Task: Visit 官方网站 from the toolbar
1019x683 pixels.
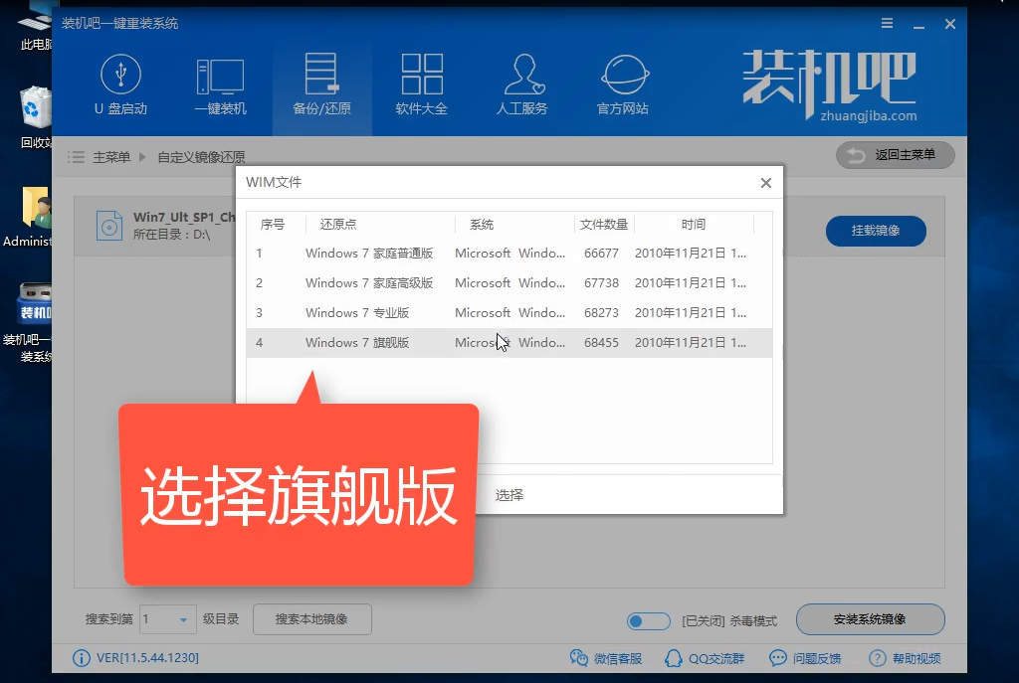Action: tap(623, 85)
